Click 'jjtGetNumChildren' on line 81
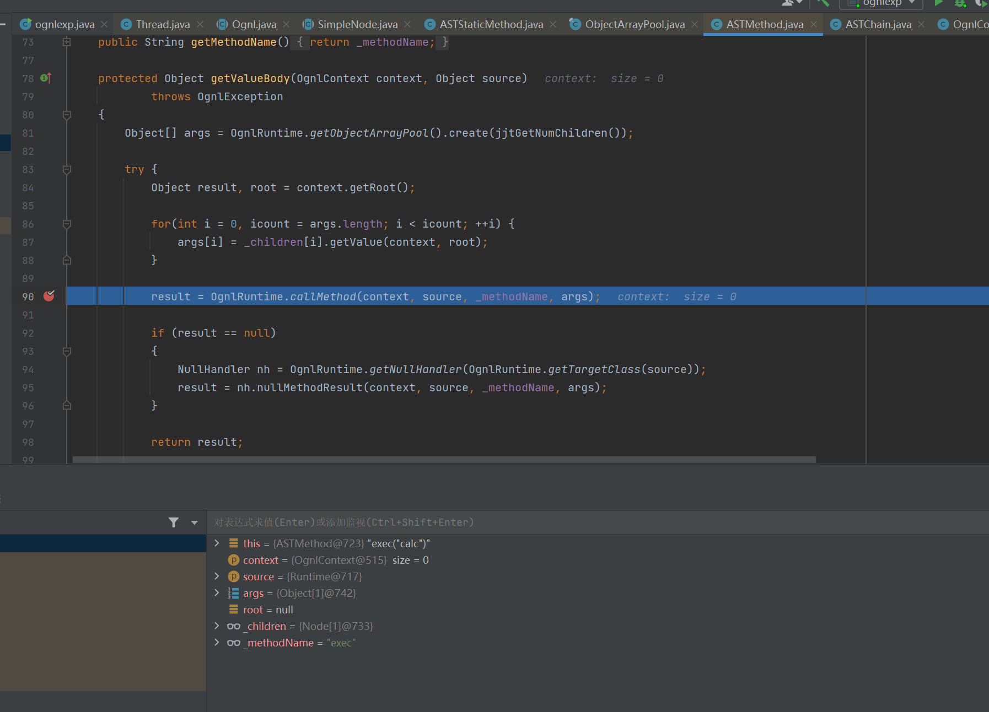Image resolution: width=989 pixels, height=712 pixels. [x=551, y=133]
